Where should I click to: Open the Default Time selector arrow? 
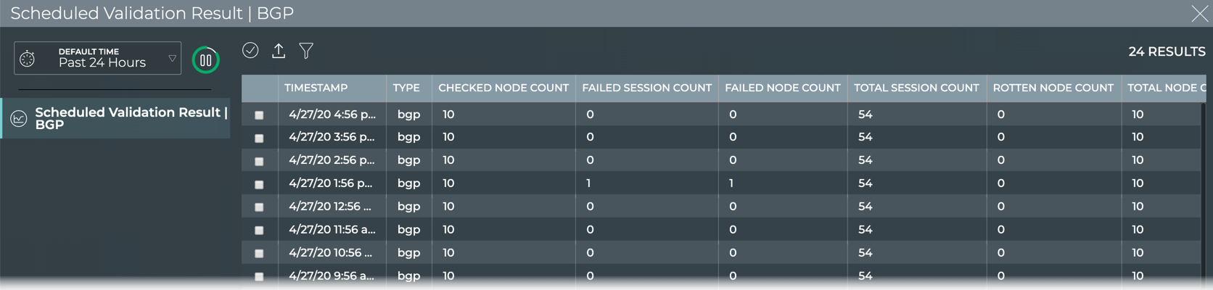pyautogui.click(x=172, y=59)
